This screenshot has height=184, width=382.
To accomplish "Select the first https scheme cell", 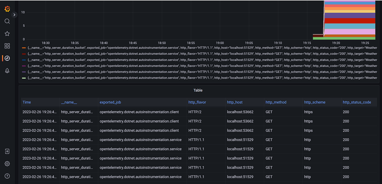I will (308, 112).
